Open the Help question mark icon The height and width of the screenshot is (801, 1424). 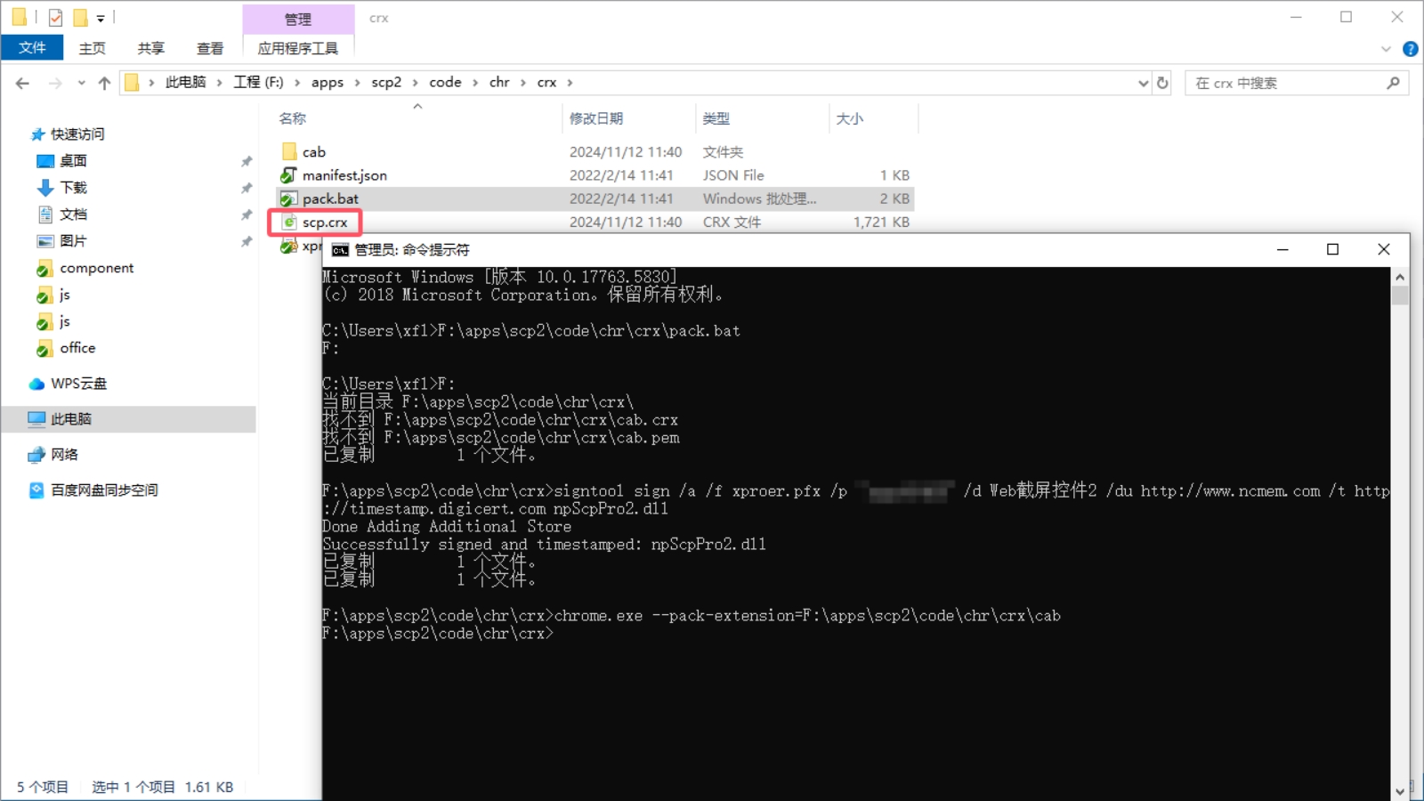pos(1410,49)
